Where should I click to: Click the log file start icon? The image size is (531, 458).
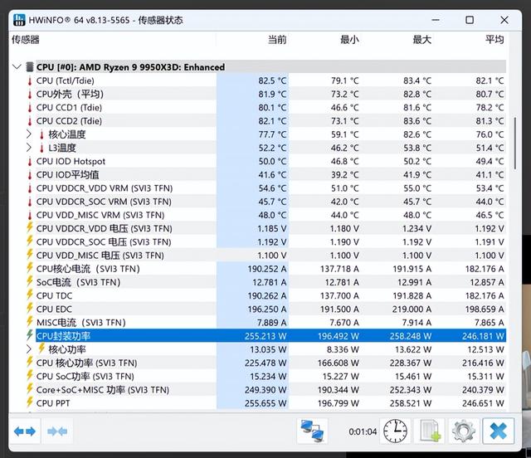point(430,431)
